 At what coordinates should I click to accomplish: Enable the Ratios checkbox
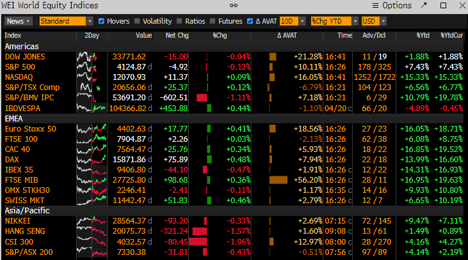(179, 21)
